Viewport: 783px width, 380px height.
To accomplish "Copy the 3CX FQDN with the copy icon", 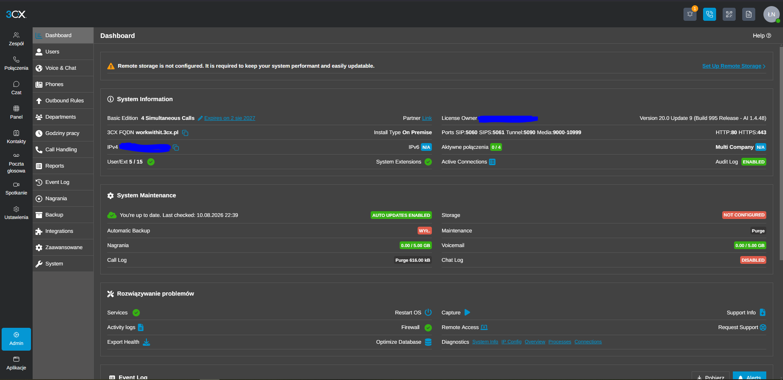I will 185,133.
